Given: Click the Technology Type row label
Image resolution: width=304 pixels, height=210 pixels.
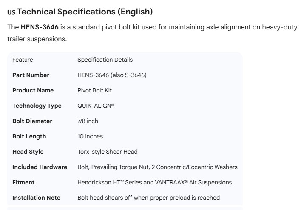Looking at the screenshot, I should point(37,106).
